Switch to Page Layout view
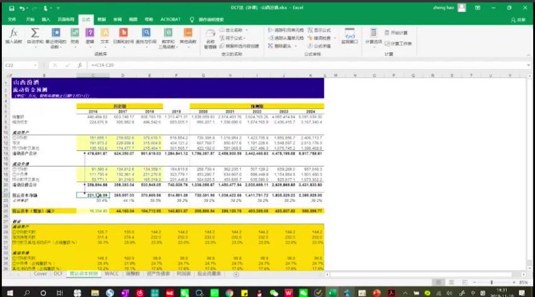This screenshot has height=297, width=535. (x=451, y=283)
